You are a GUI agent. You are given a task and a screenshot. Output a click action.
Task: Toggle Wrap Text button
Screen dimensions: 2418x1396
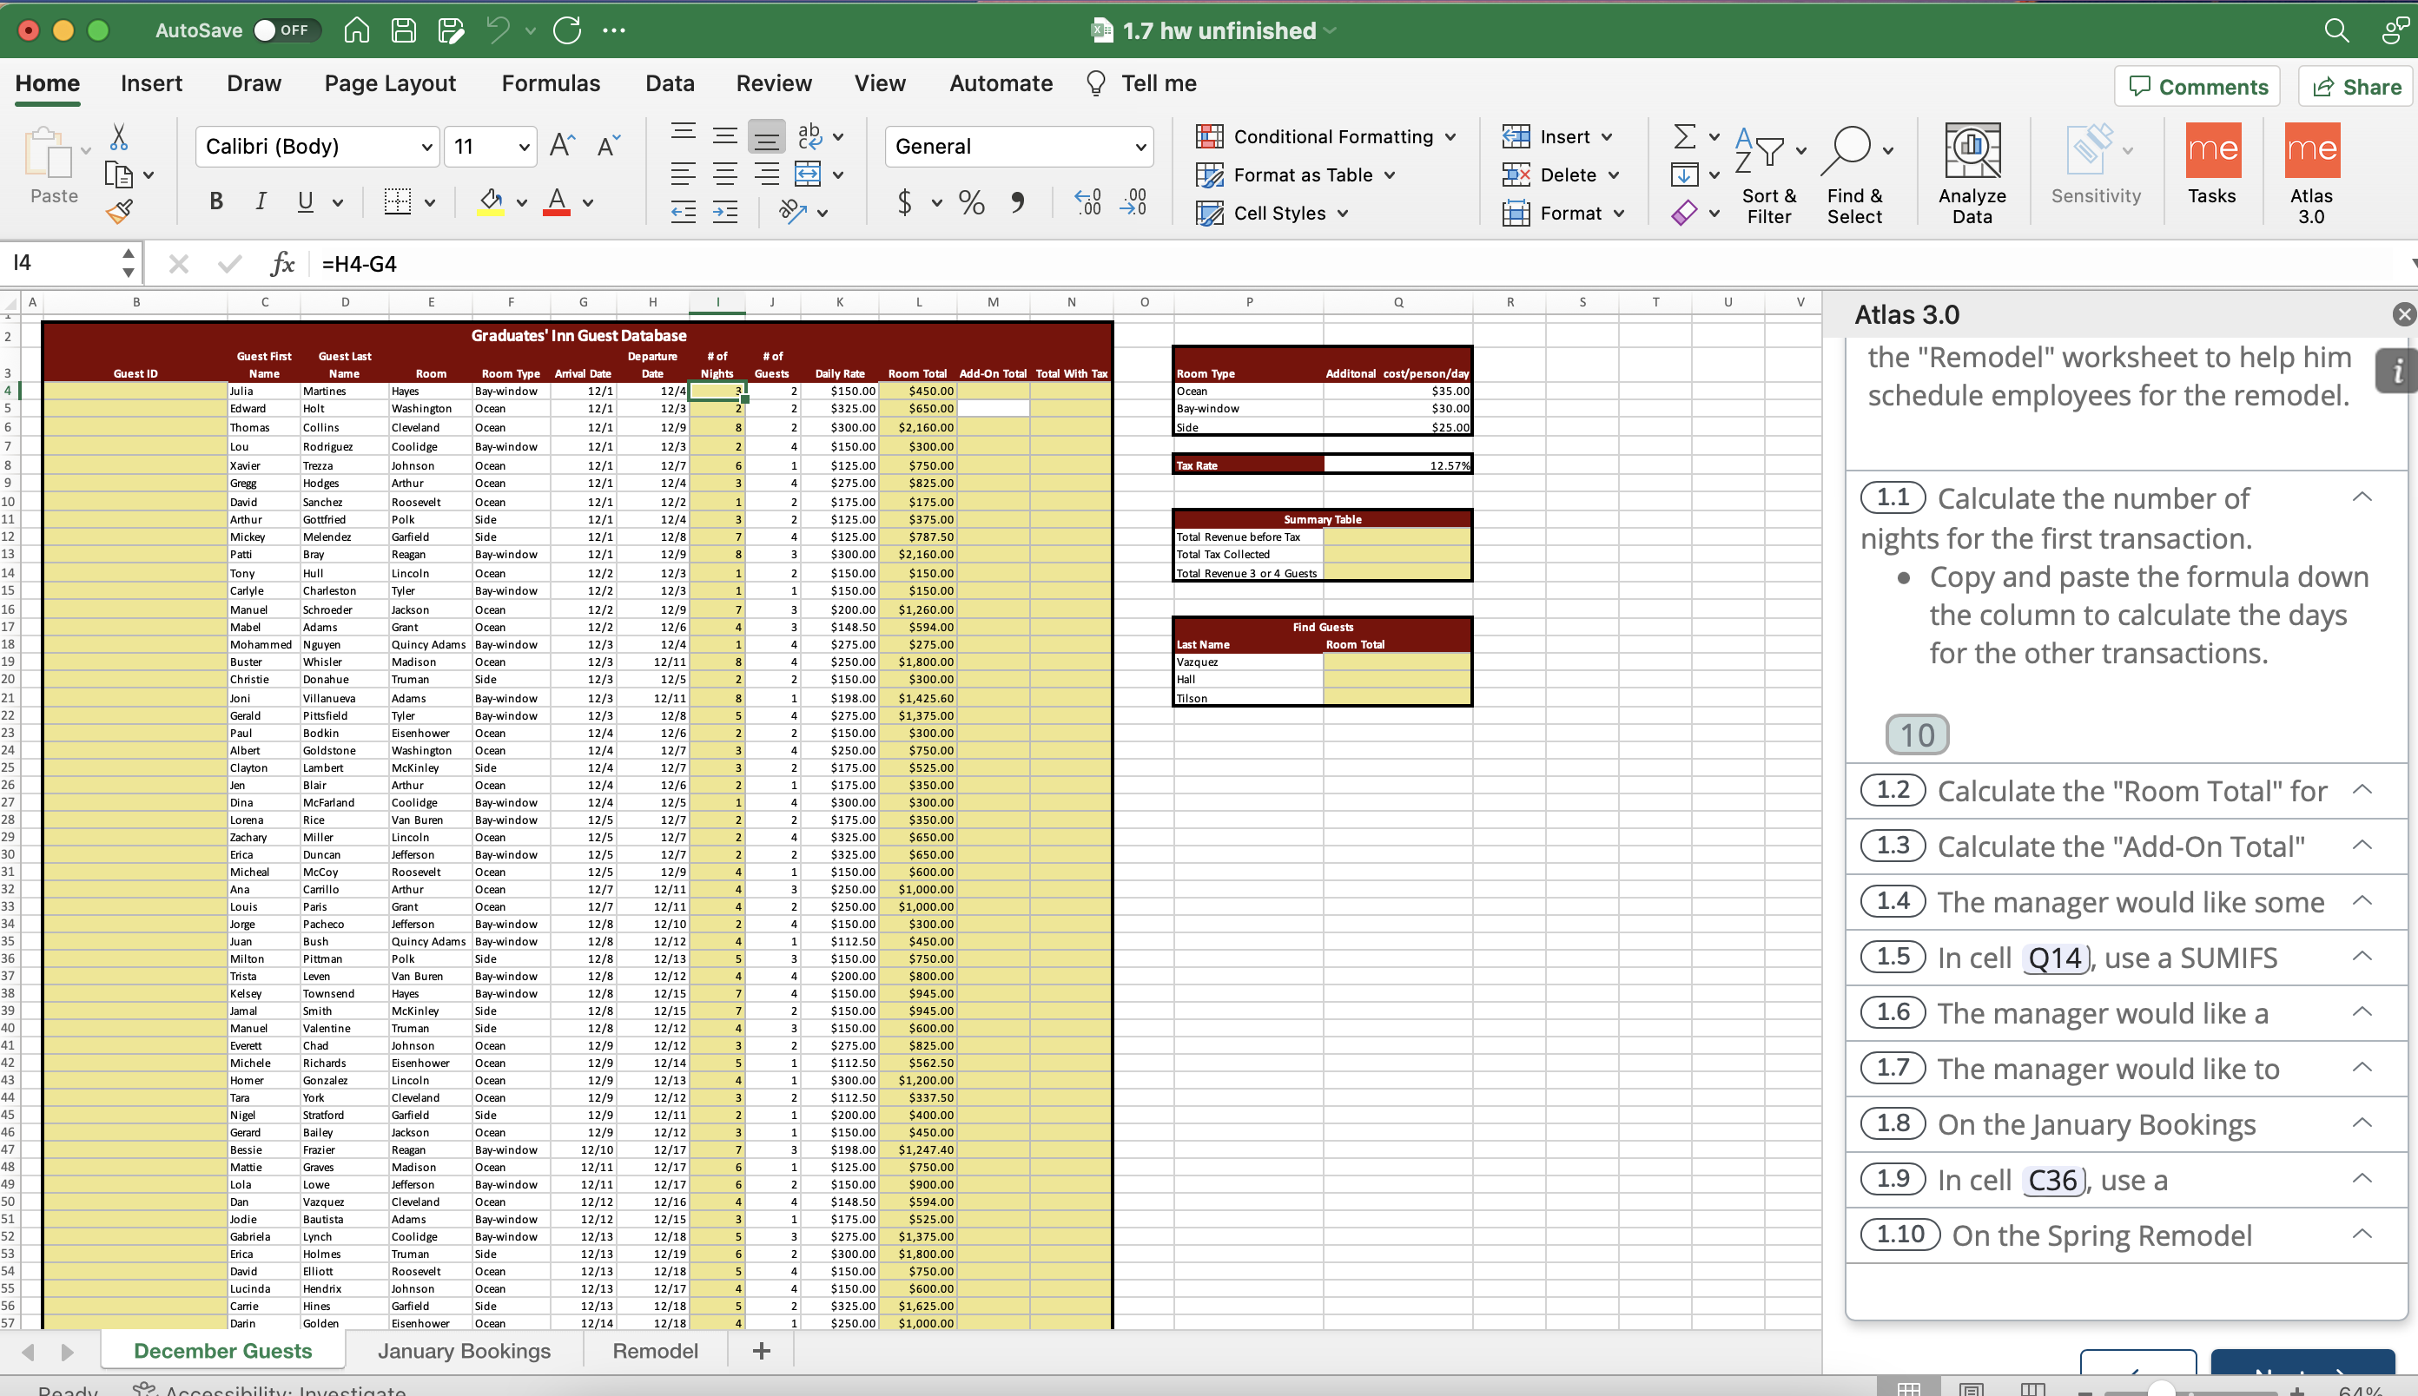click(810, 136)
